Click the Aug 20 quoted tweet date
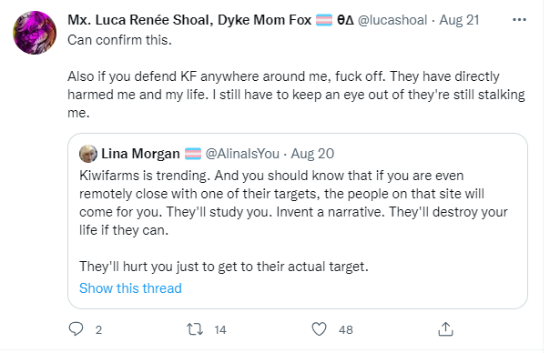 [x=312, y=154]
